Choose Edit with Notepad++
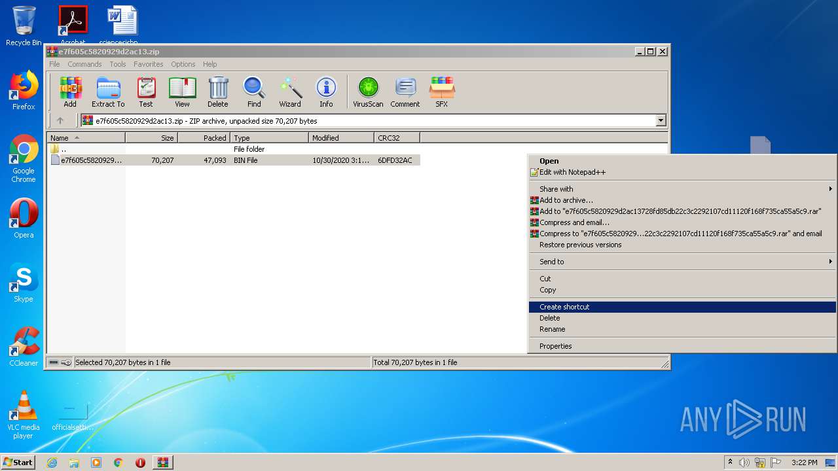 [x=682, y=172]
